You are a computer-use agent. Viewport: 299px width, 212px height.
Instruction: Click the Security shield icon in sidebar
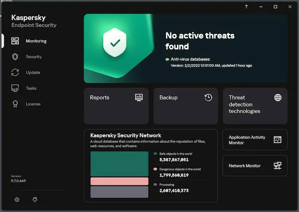15,57
